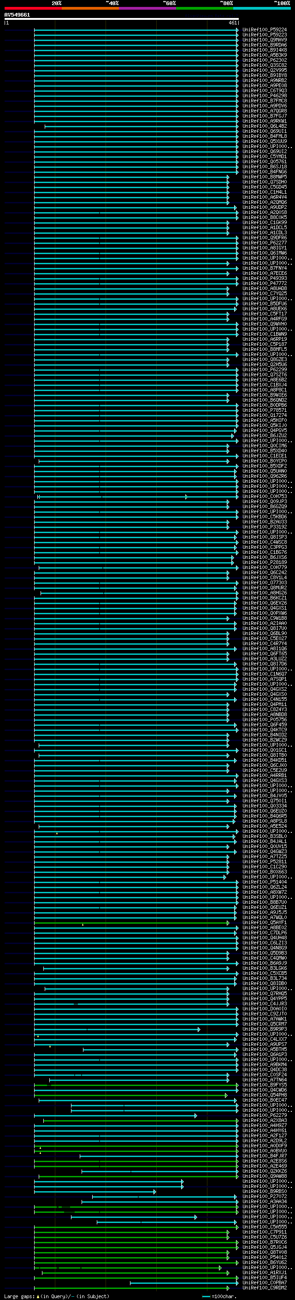The image size is (295, 1300).
Task: Select the query name AV549661
Action: click(x=17, y=15)
